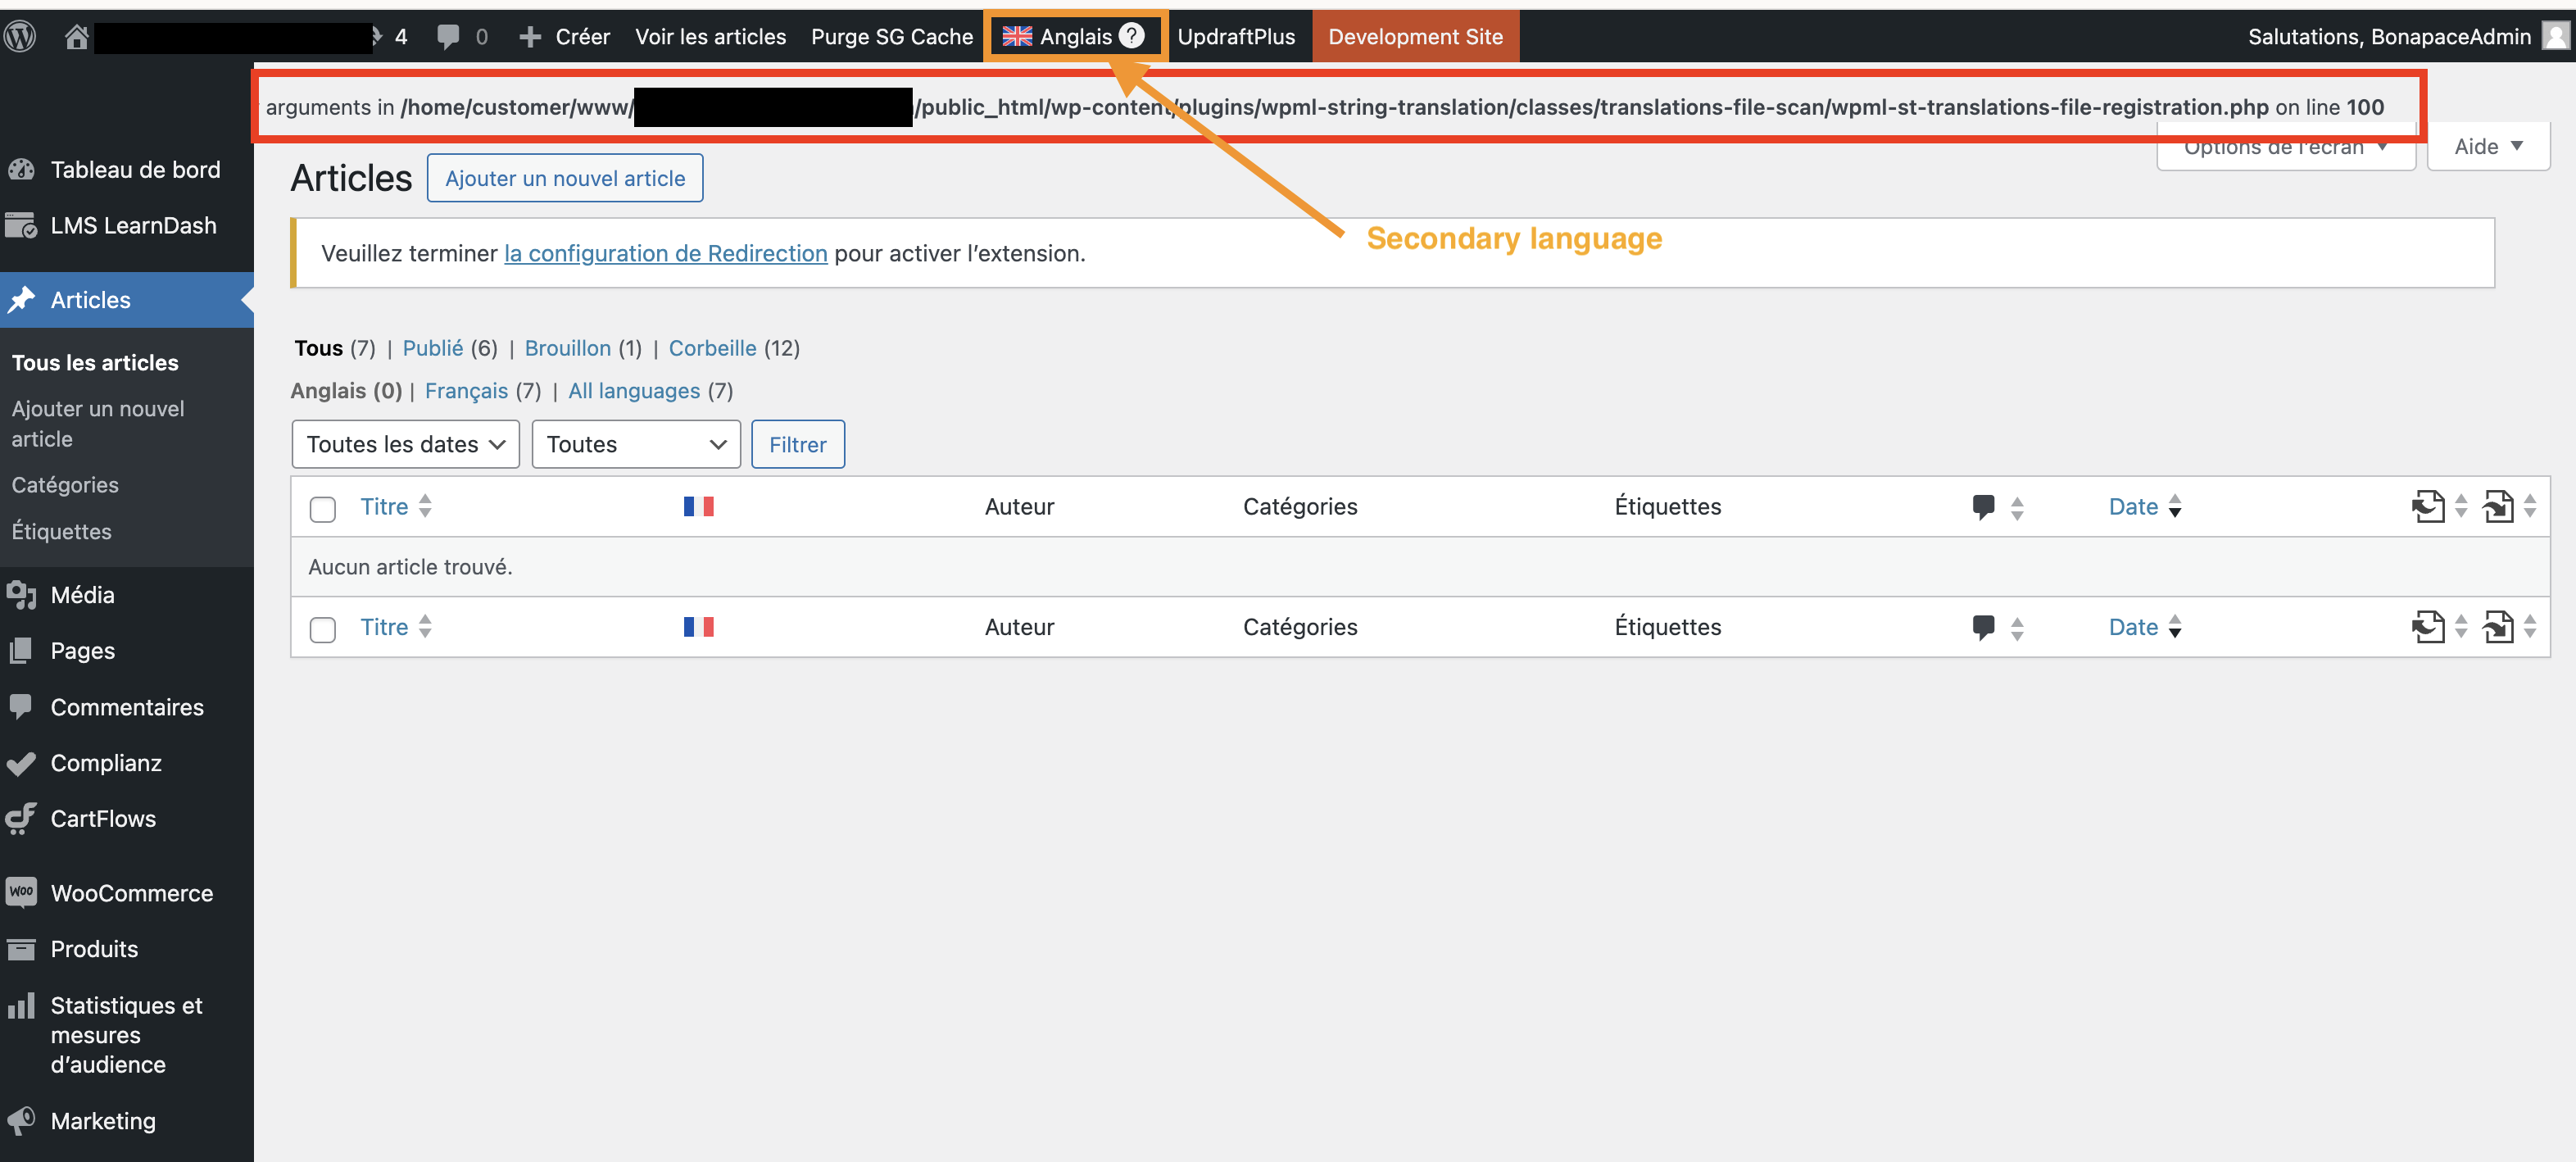Switch to Français language filter
This screenshot has height=1162, width=2576.
(467, 391)
